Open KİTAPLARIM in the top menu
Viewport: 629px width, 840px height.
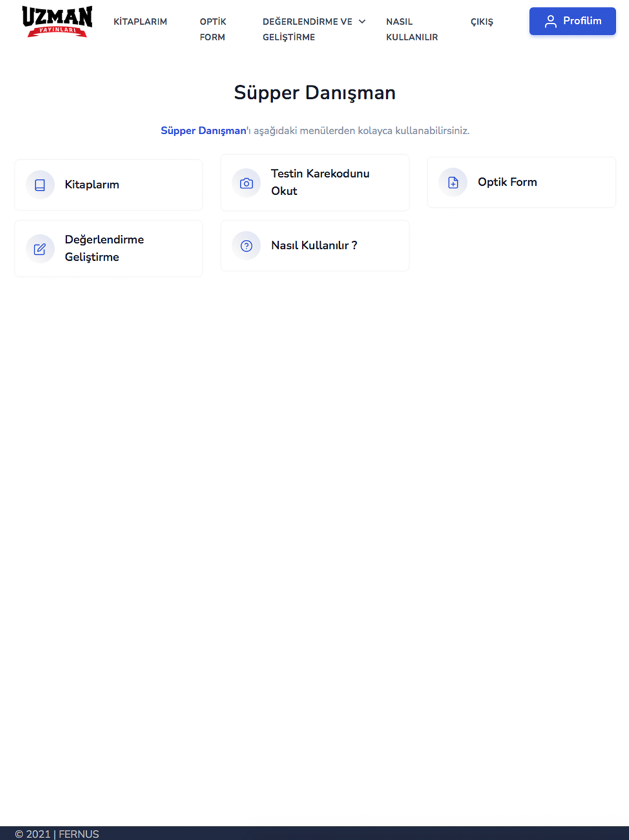(140, 21)
